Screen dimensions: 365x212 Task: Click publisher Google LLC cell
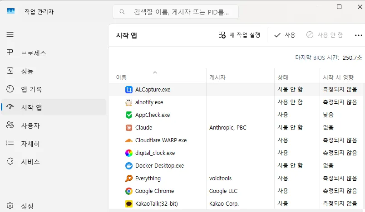(x=223, y=191)
